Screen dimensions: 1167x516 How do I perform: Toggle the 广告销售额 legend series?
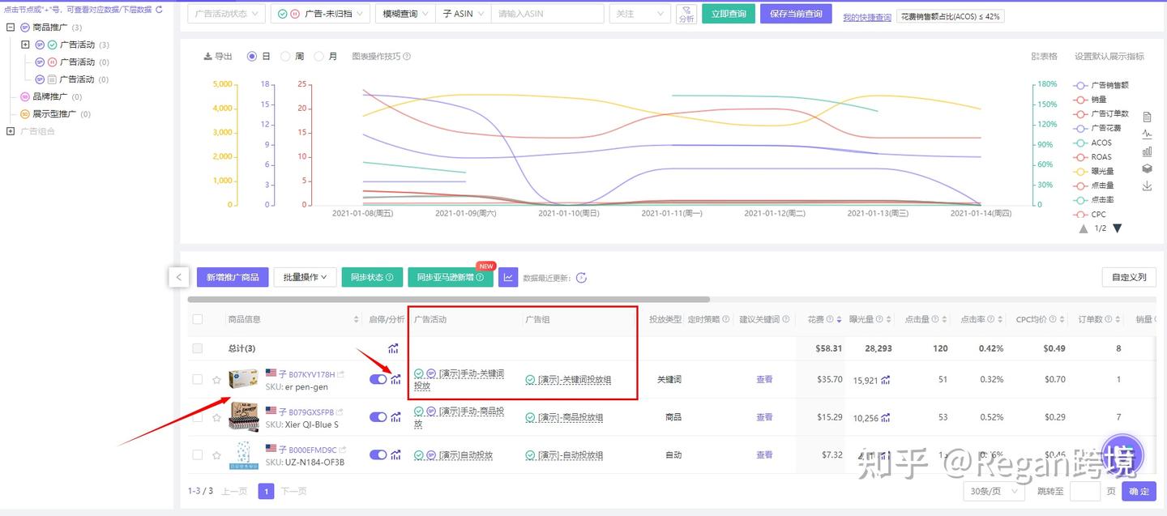1101,85
